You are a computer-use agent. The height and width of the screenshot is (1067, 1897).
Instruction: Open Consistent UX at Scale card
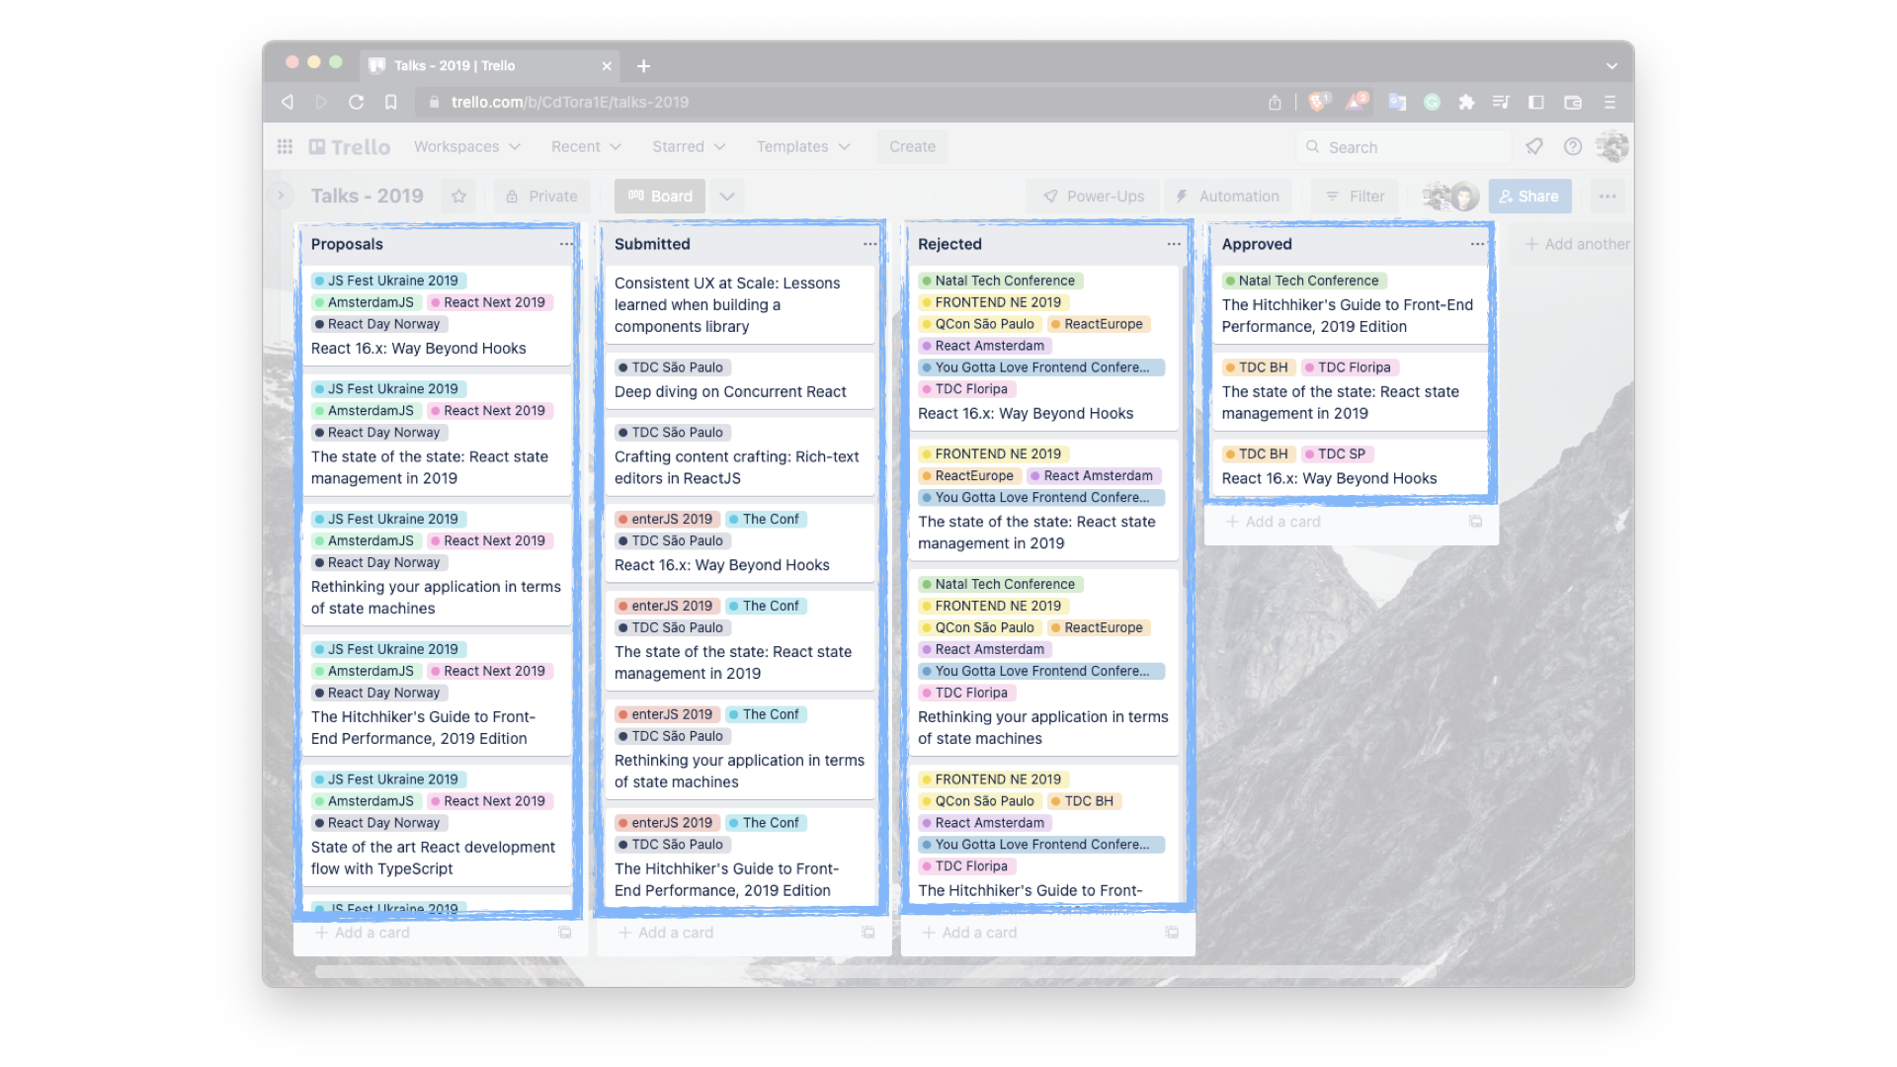pyautogui.click(x=739, y=304)
